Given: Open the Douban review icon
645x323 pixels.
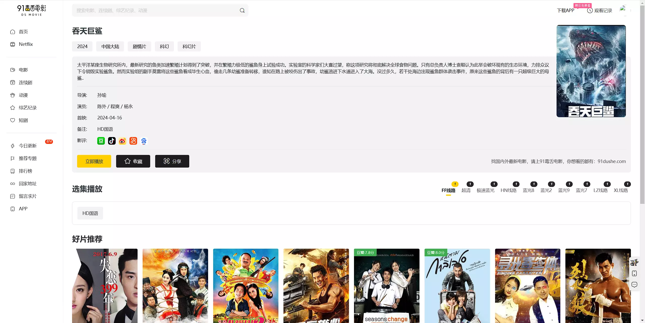Looking at the screenshot, I should [x=101, y=141].
